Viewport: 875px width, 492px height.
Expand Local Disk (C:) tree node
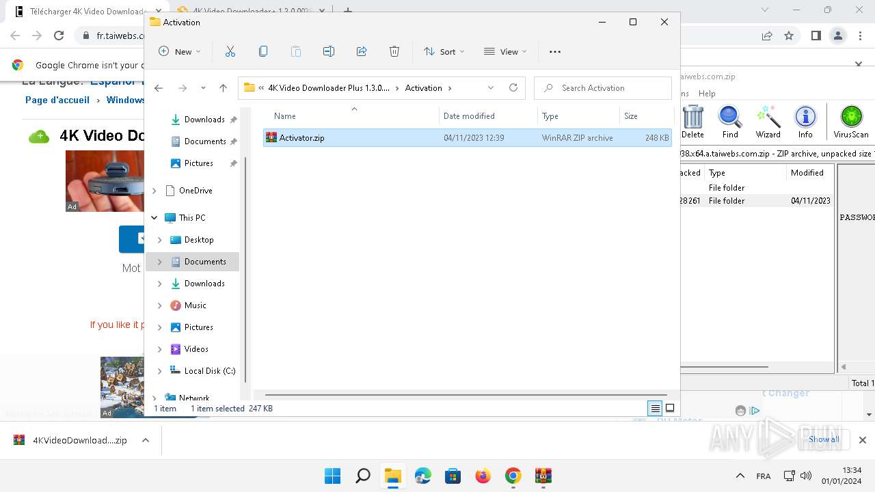coord(160,371)
